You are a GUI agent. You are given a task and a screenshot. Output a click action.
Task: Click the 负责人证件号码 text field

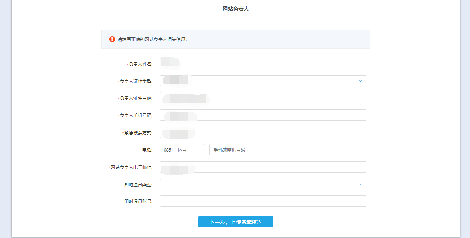coord(263,98)
